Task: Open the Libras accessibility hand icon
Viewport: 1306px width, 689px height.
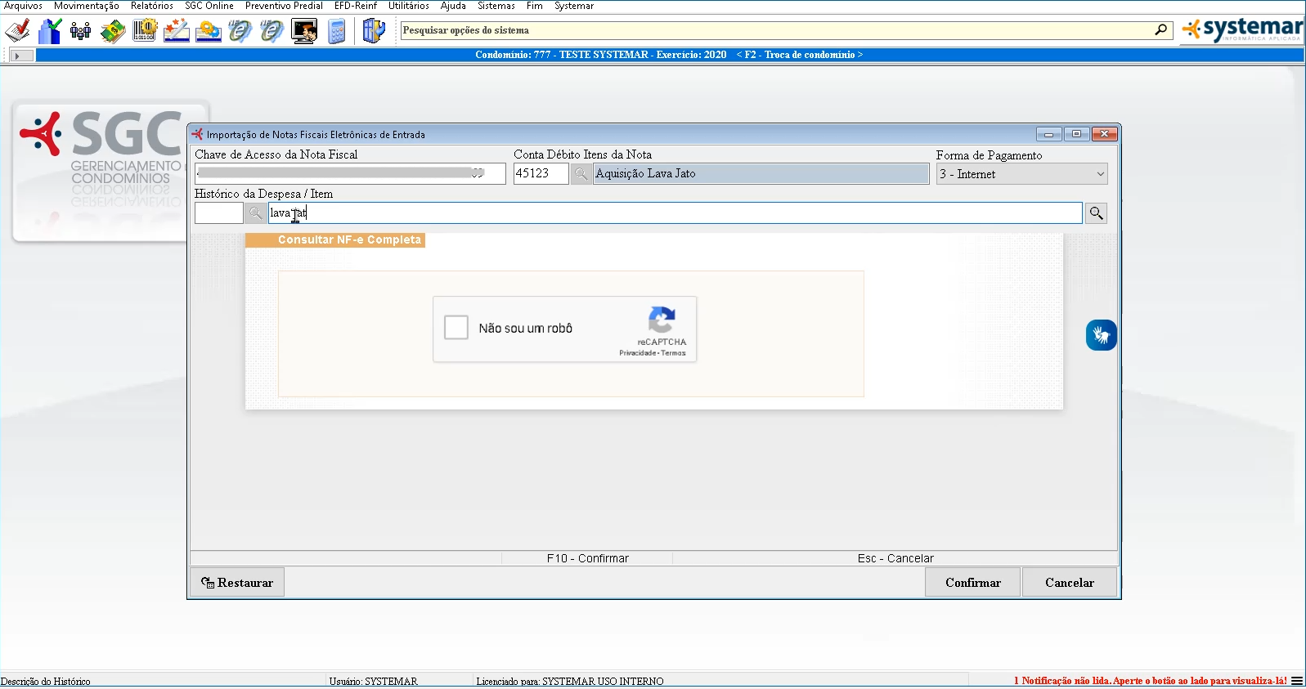Action: [x=1101, y=335]
